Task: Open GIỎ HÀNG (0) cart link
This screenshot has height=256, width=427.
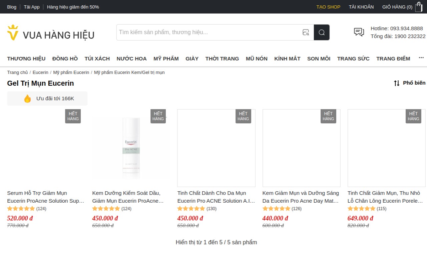Action: (397, 7)
